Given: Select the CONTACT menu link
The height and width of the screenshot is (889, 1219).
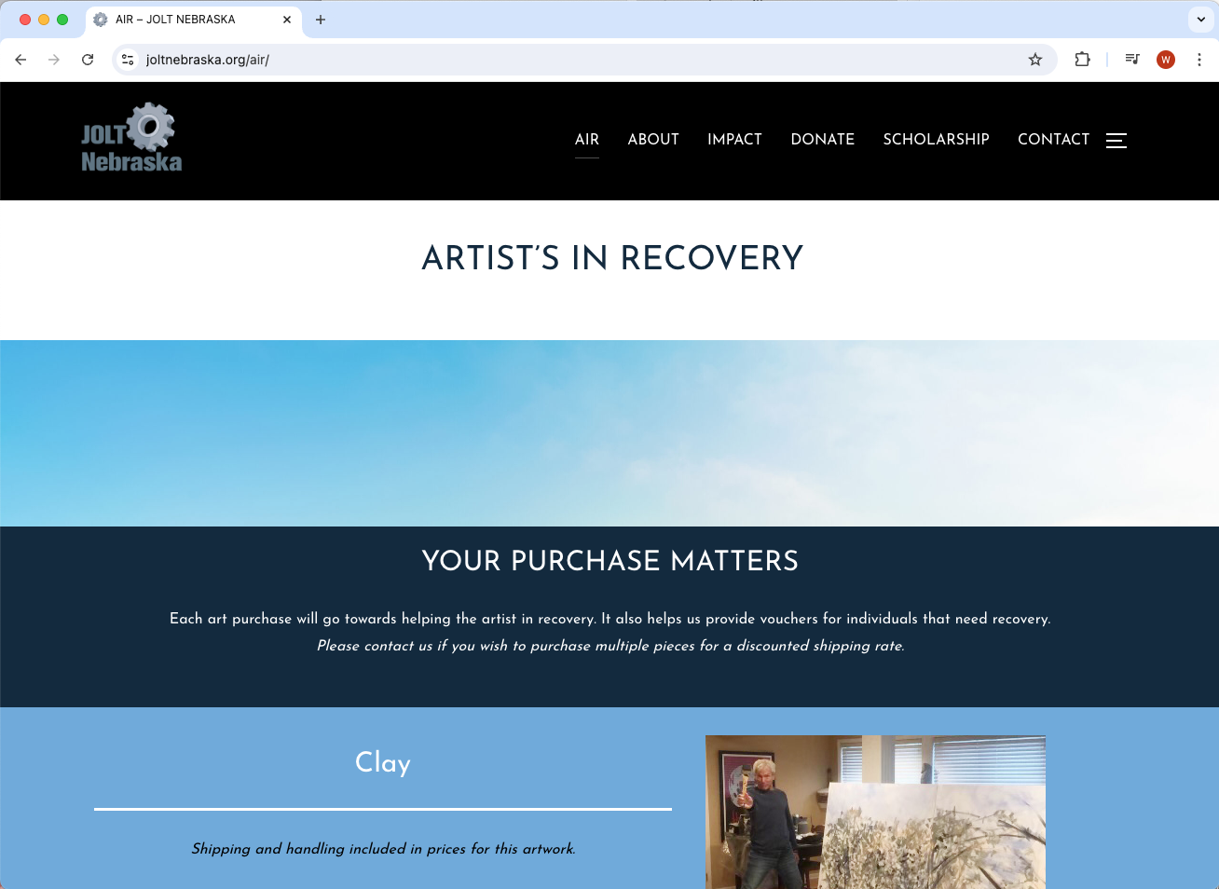Looking at the screenshot, I should click(x=1053, y=140).
